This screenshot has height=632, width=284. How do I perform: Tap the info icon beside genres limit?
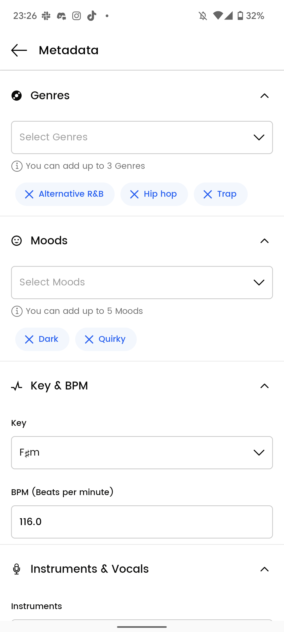coord(17,166)
